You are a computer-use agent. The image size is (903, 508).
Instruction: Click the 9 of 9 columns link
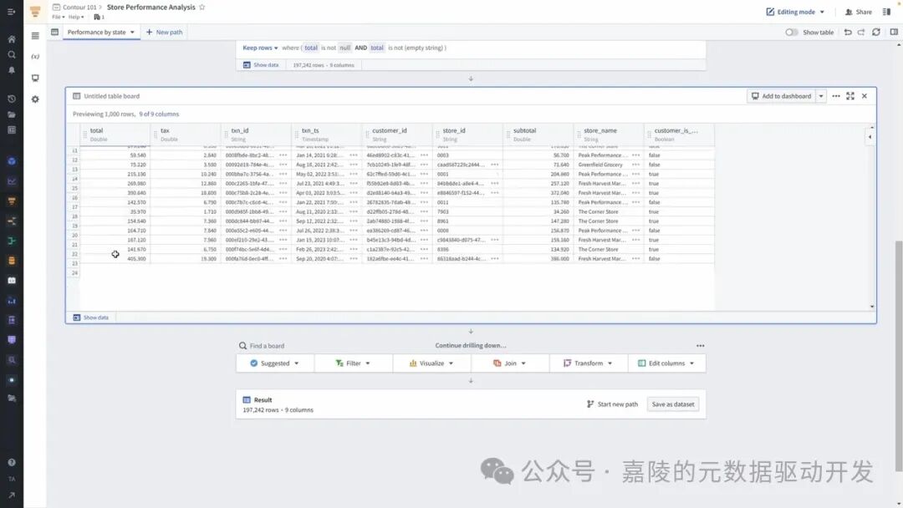coord(159,114)
